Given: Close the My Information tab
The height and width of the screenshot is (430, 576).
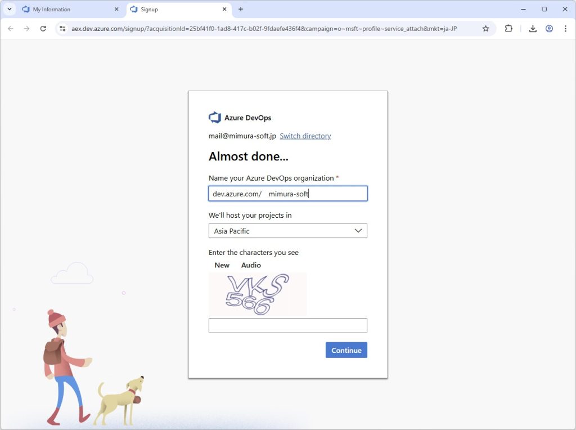Looking at the screenshot, I should coord(116,10).
